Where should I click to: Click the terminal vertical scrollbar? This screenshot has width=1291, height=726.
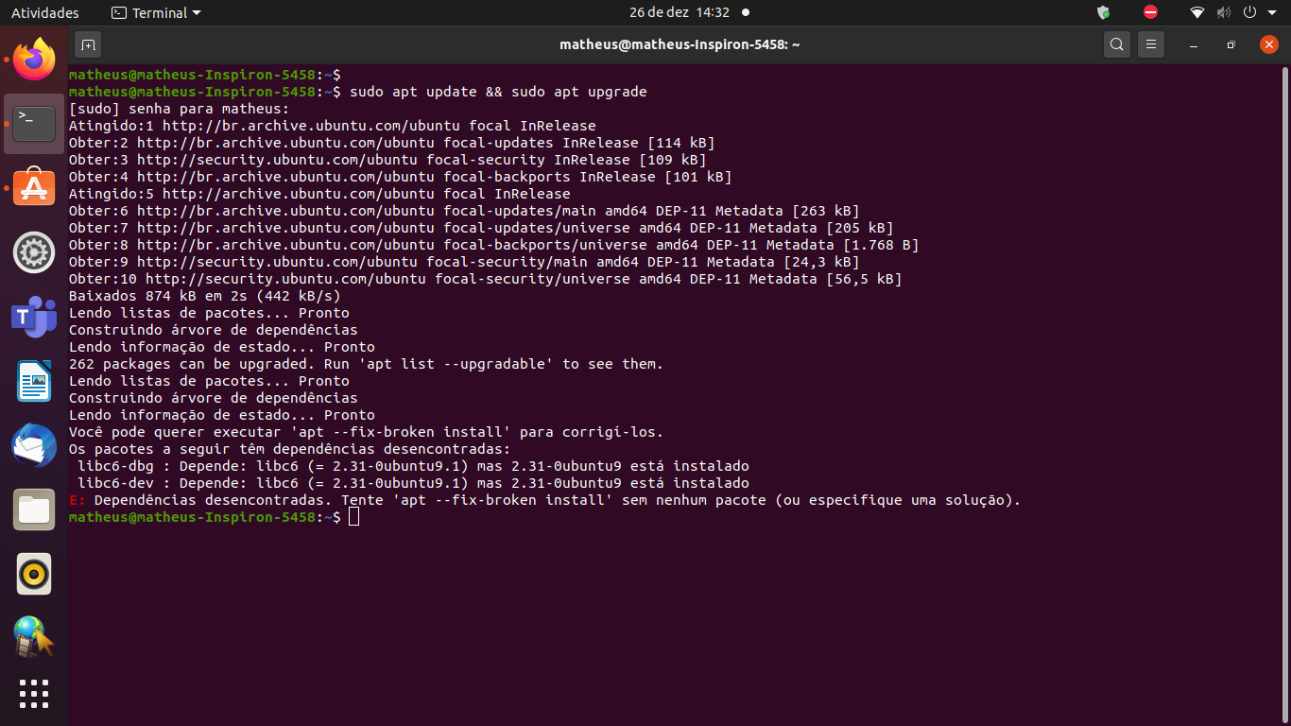[x=1285, y=393]
